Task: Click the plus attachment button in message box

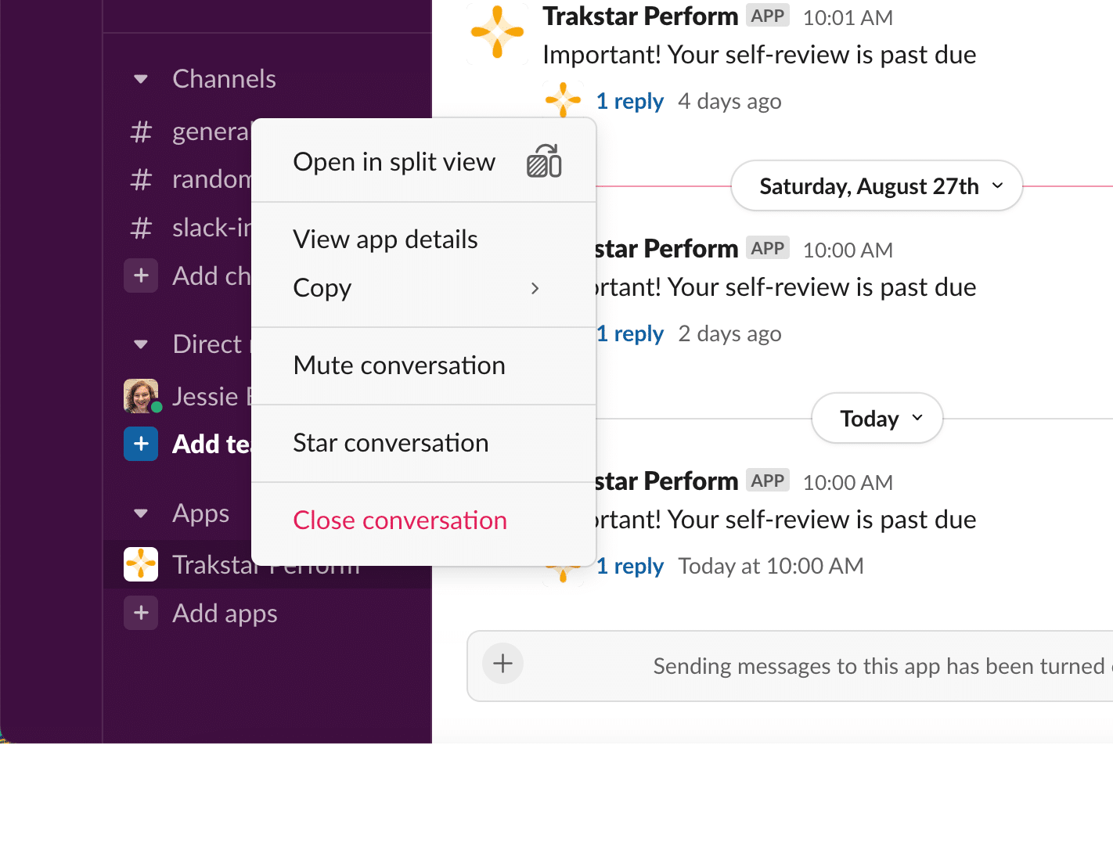Action: pyautogui.click(x=502, y=664)
